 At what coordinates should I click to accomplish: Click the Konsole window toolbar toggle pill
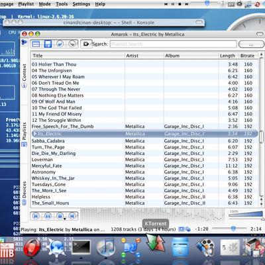click(199, 23)
